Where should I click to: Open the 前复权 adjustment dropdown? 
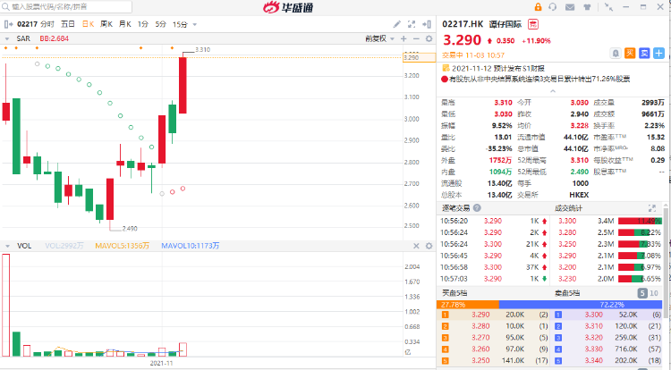[x=379, y=39]
